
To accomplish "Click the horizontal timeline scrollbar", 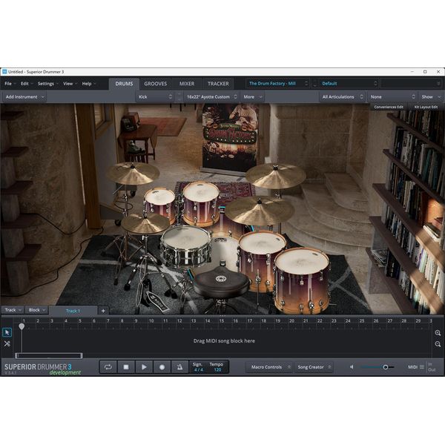I will point(49,355).
